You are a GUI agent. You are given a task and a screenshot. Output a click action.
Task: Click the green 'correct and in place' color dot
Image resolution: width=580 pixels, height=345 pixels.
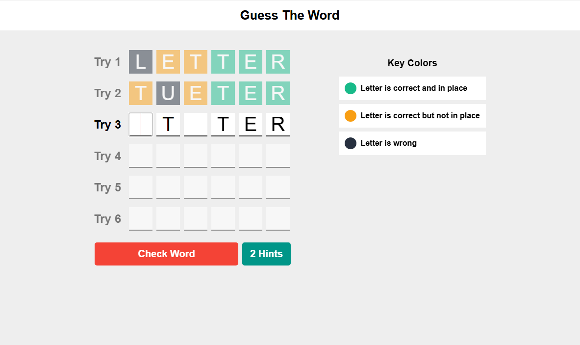pos(350,88)
